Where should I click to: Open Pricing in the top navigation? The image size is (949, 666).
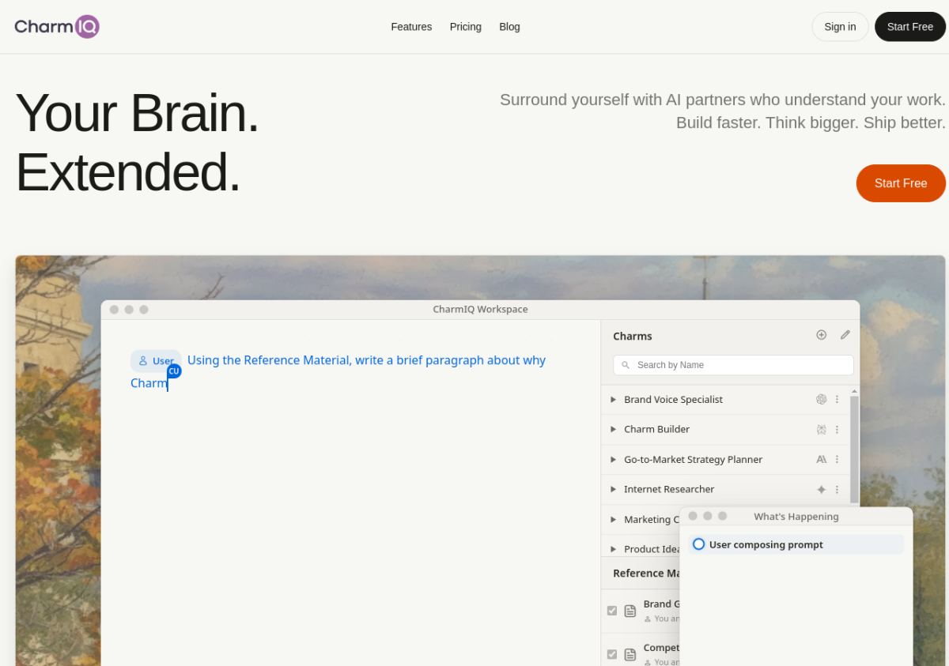[x=466, y=27]
